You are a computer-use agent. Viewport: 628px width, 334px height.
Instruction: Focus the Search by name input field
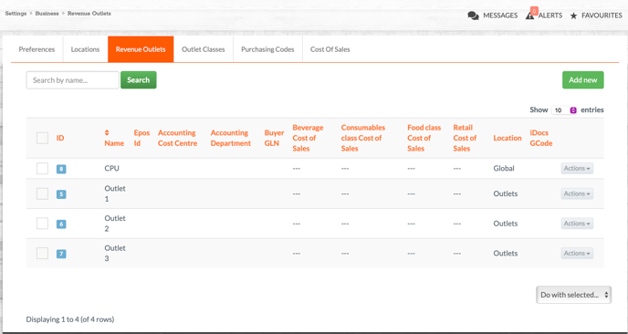pos(72,80)
